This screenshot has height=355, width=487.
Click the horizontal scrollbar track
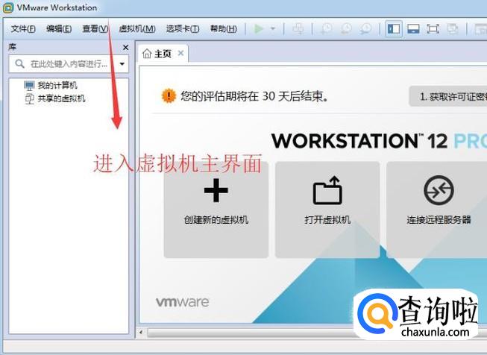tap(251, 333)
